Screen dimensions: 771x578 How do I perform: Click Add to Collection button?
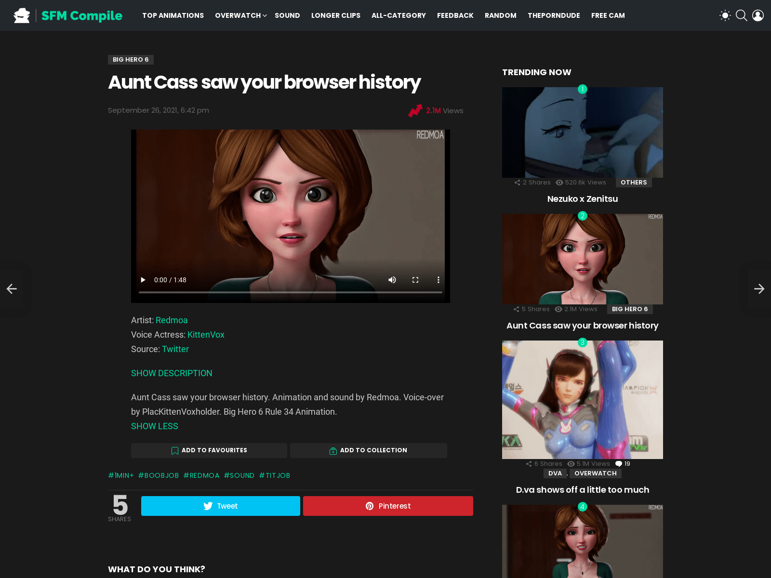(x=369, y=450)
